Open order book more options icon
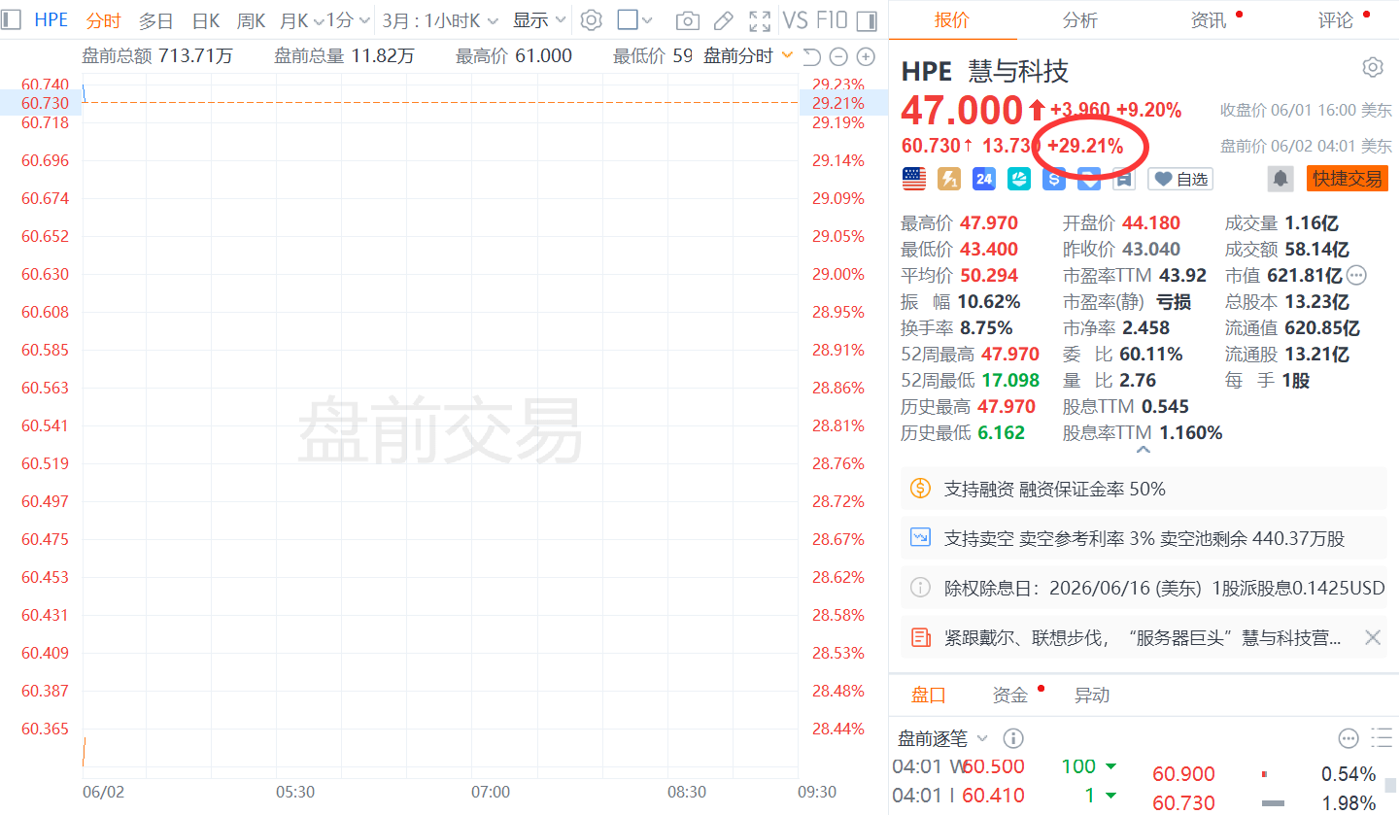The image size is (1400, 815). 1349,738
